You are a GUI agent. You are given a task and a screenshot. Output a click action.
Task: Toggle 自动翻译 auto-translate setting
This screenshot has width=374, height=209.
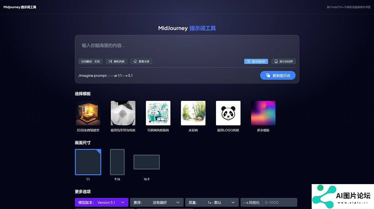pyautogui.click(x=90, y=62)
